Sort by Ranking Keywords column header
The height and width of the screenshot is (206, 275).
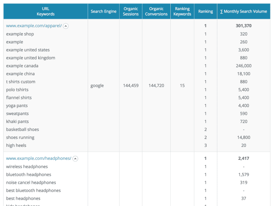coord(182,11)
